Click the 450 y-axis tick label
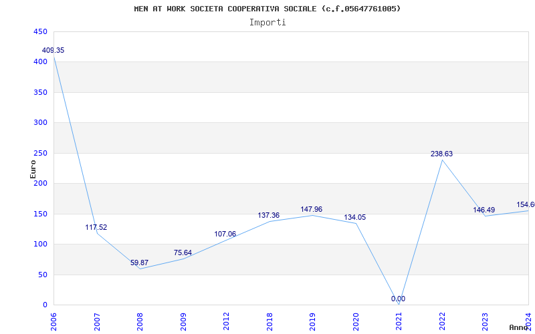 tap(40, 31)
